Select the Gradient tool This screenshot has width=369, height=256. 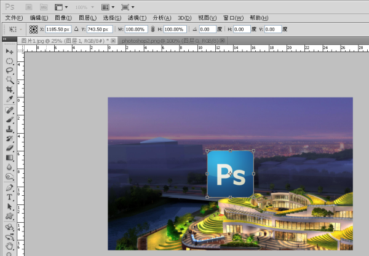[9, 158]
